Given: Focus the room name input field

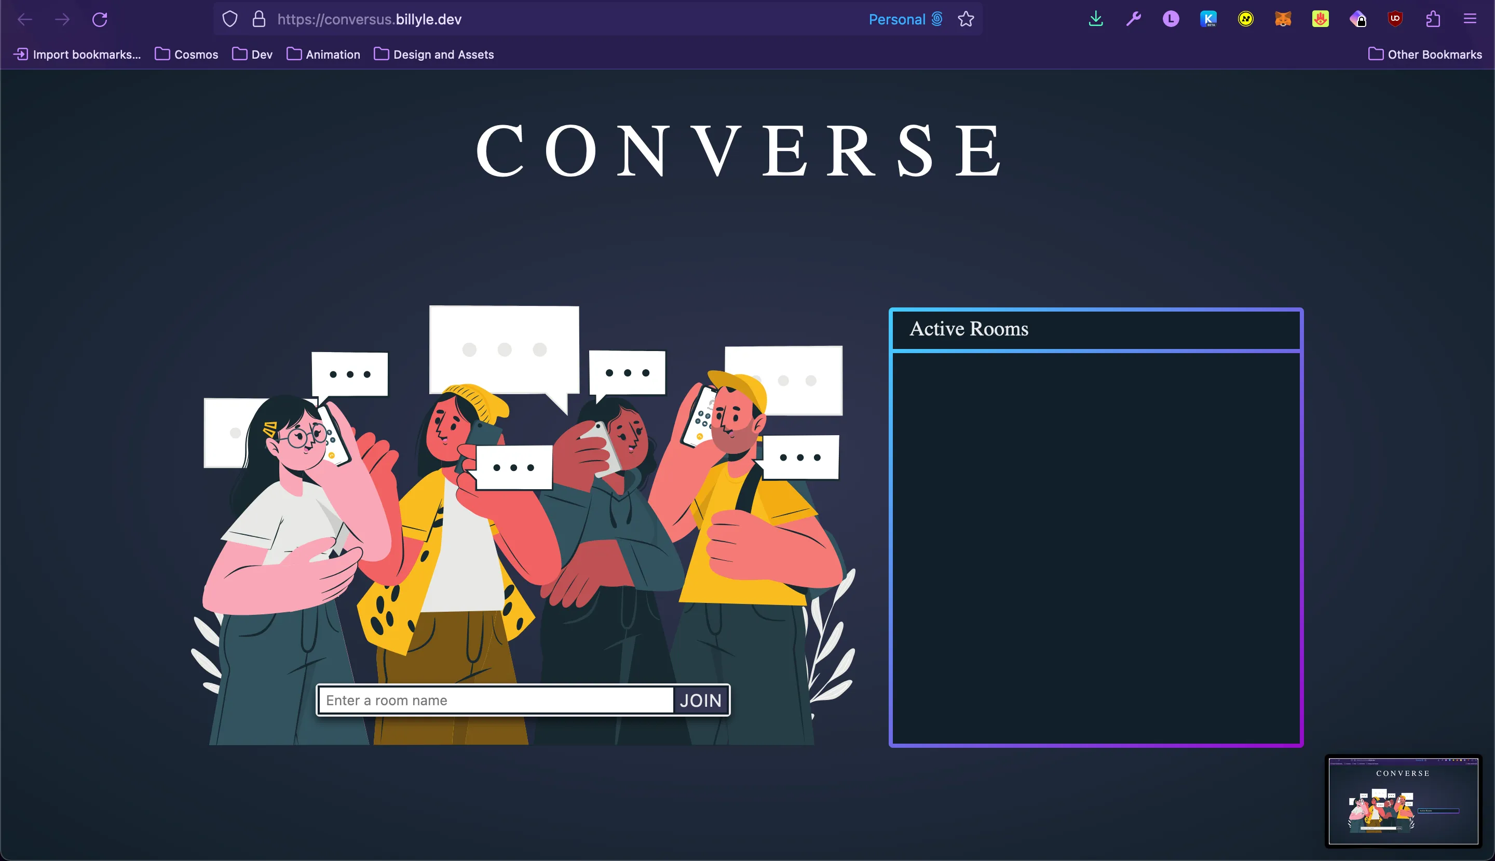Looking at the screenshot, I should [x=496, y=700].
